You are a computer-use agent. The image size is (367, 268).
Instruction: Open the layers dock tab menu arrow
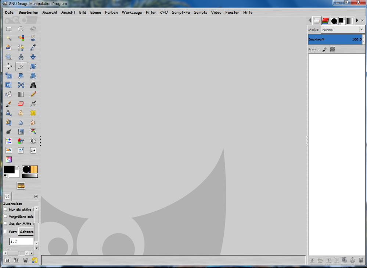click(x=362, y=21)
